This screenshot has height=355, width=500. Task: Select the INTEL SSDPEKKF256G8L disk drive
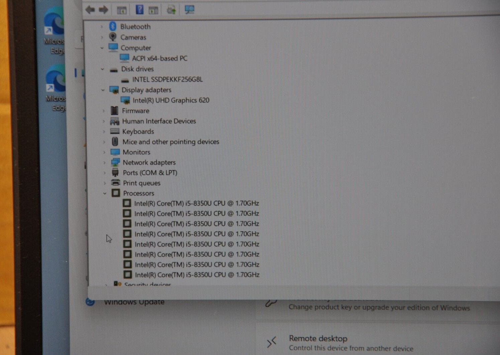click(x=167, y=79)
